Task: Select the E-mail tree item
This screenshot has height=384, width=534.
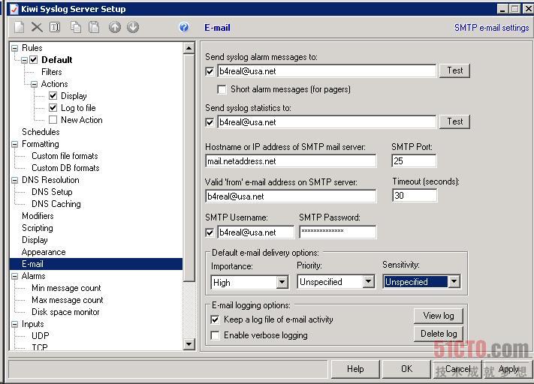Action: coord(96,264)
